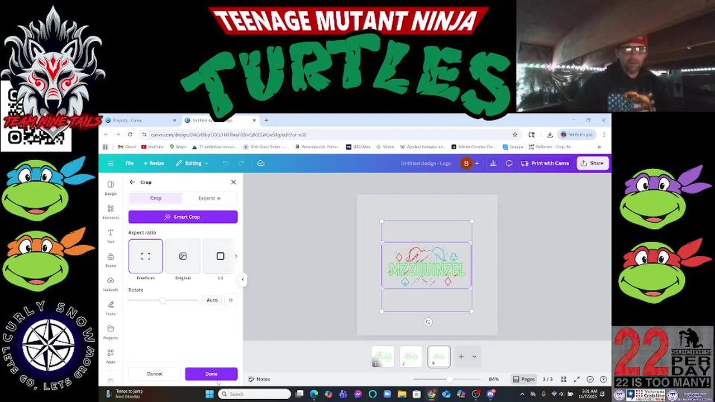Select page 2 thumbnail
This screenshot has width=715, height=402.
tap(411, 357)
